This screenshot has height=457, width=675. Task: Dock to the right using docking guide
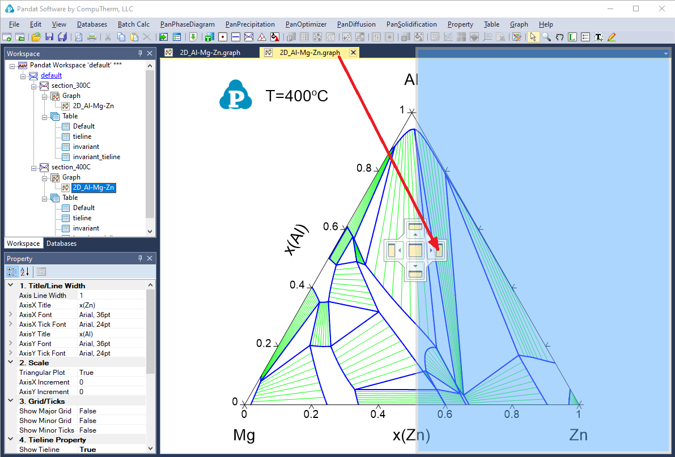(x=438, y=250)
